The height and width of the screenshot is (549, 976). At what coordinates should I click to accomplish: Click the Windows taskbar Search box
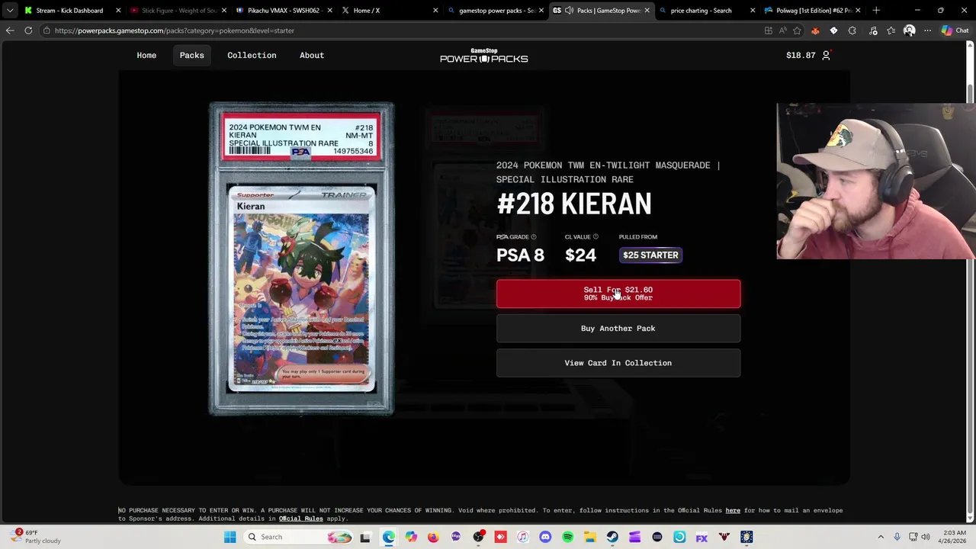pyautogui.click(x=299, y=537)
